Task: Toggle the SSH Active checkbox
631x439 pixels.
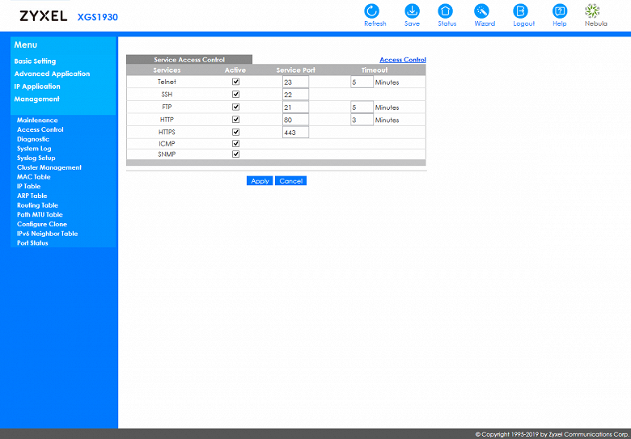Action: coord(236,94)
